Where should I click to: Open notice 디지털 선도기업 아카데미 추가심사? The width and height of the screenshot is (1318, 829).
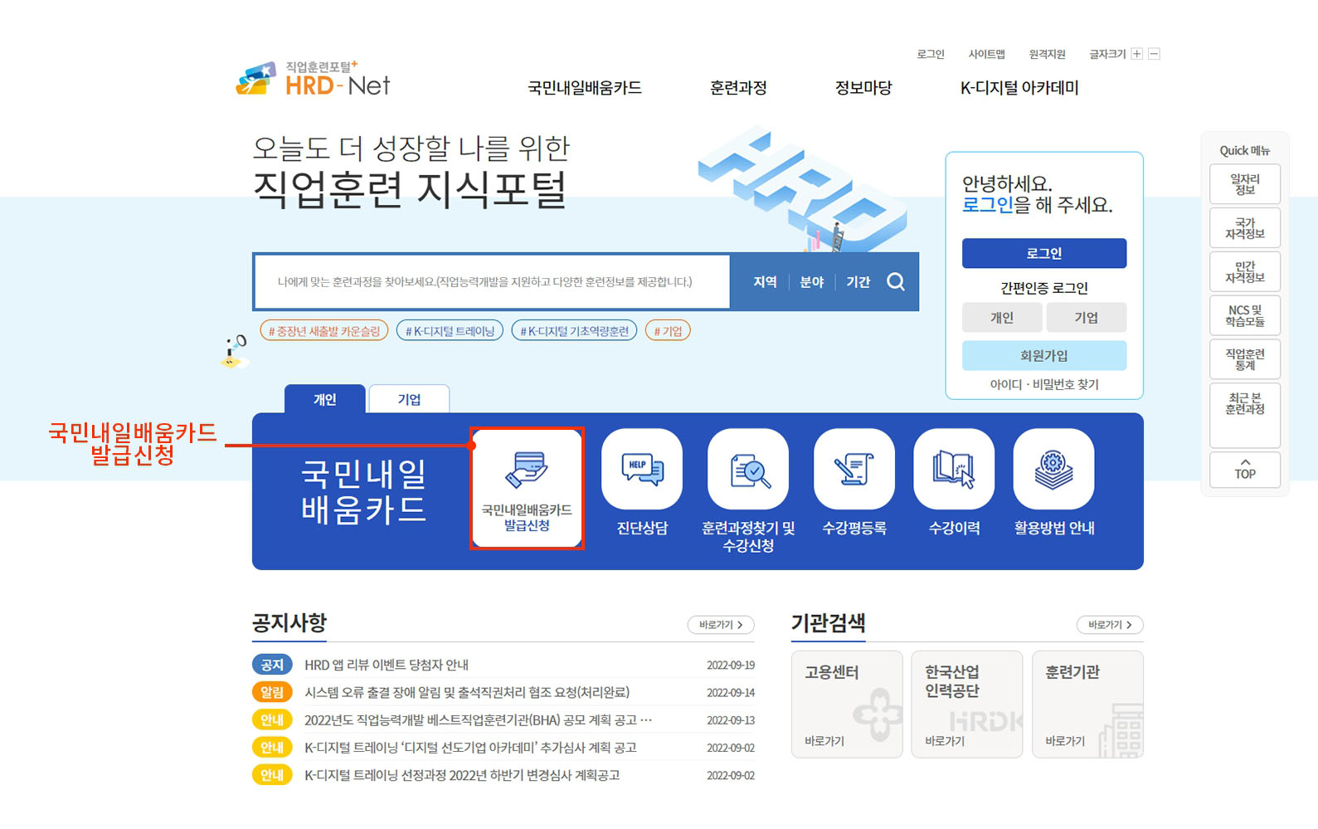470,748
